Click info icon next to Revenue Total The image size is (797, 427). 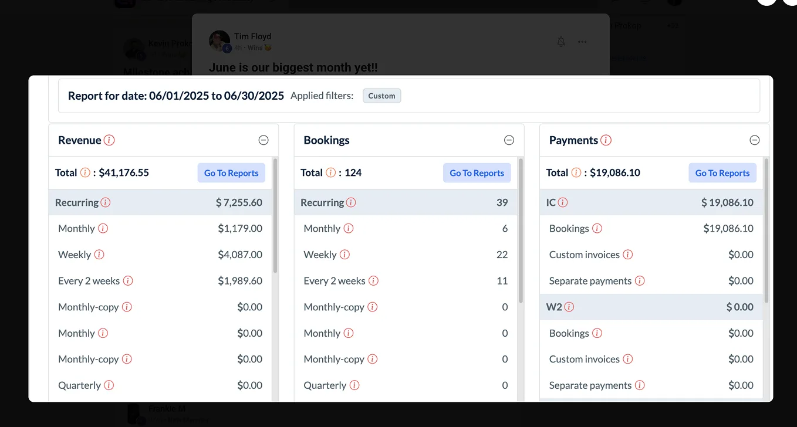pyautogui.click(x=85, y=172)
